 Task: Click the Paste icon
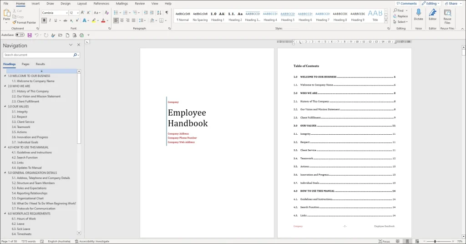pos(6,13)
